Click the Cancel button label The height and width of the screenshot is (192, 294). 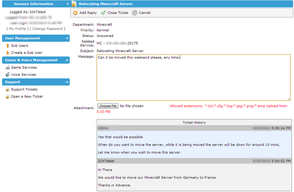tap(144, 13)
